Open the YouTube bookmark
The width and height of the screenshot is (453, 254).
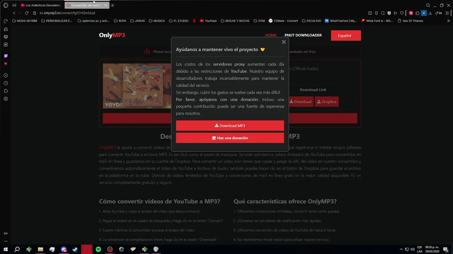click(208, 21)
